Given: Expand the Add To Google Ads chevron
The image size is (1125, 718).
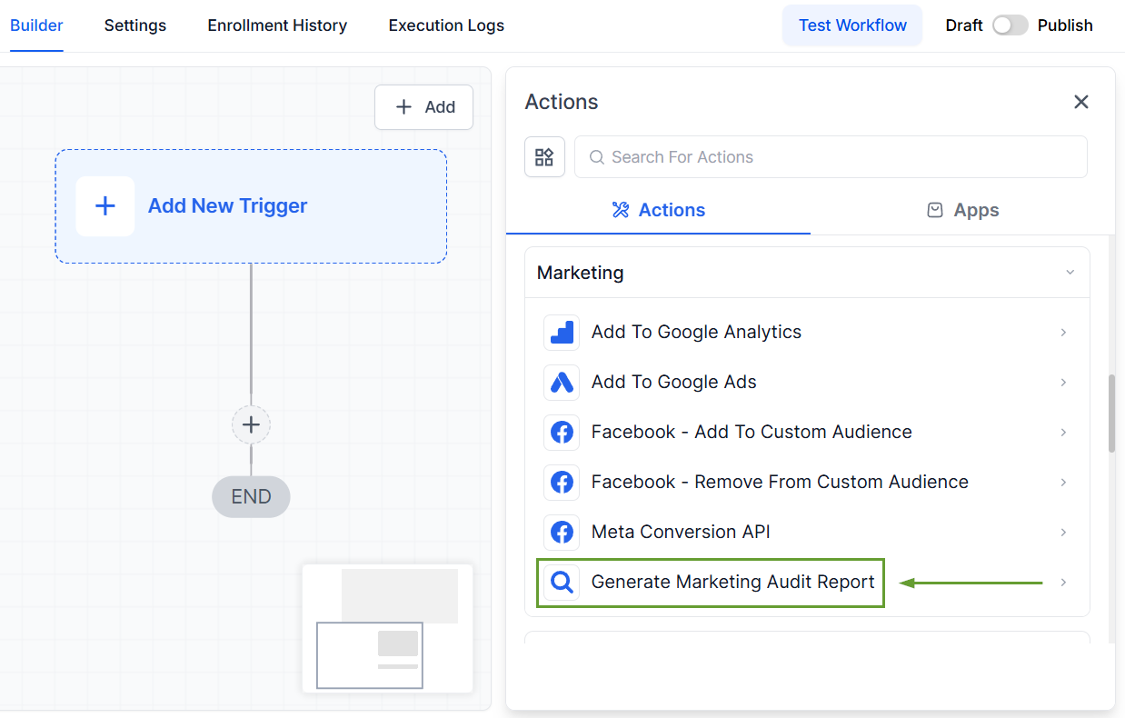Looking at the screenshot, I should 1063,383.
